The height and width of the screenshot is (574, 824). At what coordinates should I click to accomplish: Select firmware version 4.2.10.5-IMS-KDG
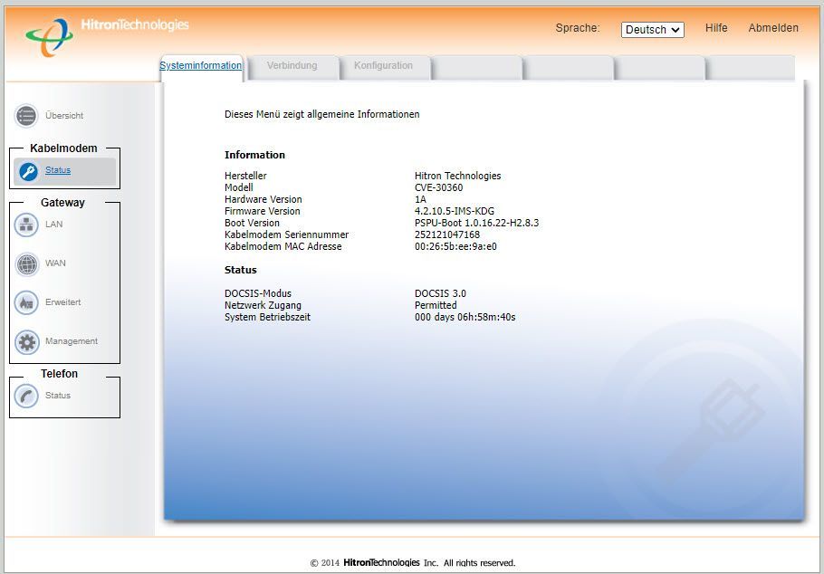(455, 211)
